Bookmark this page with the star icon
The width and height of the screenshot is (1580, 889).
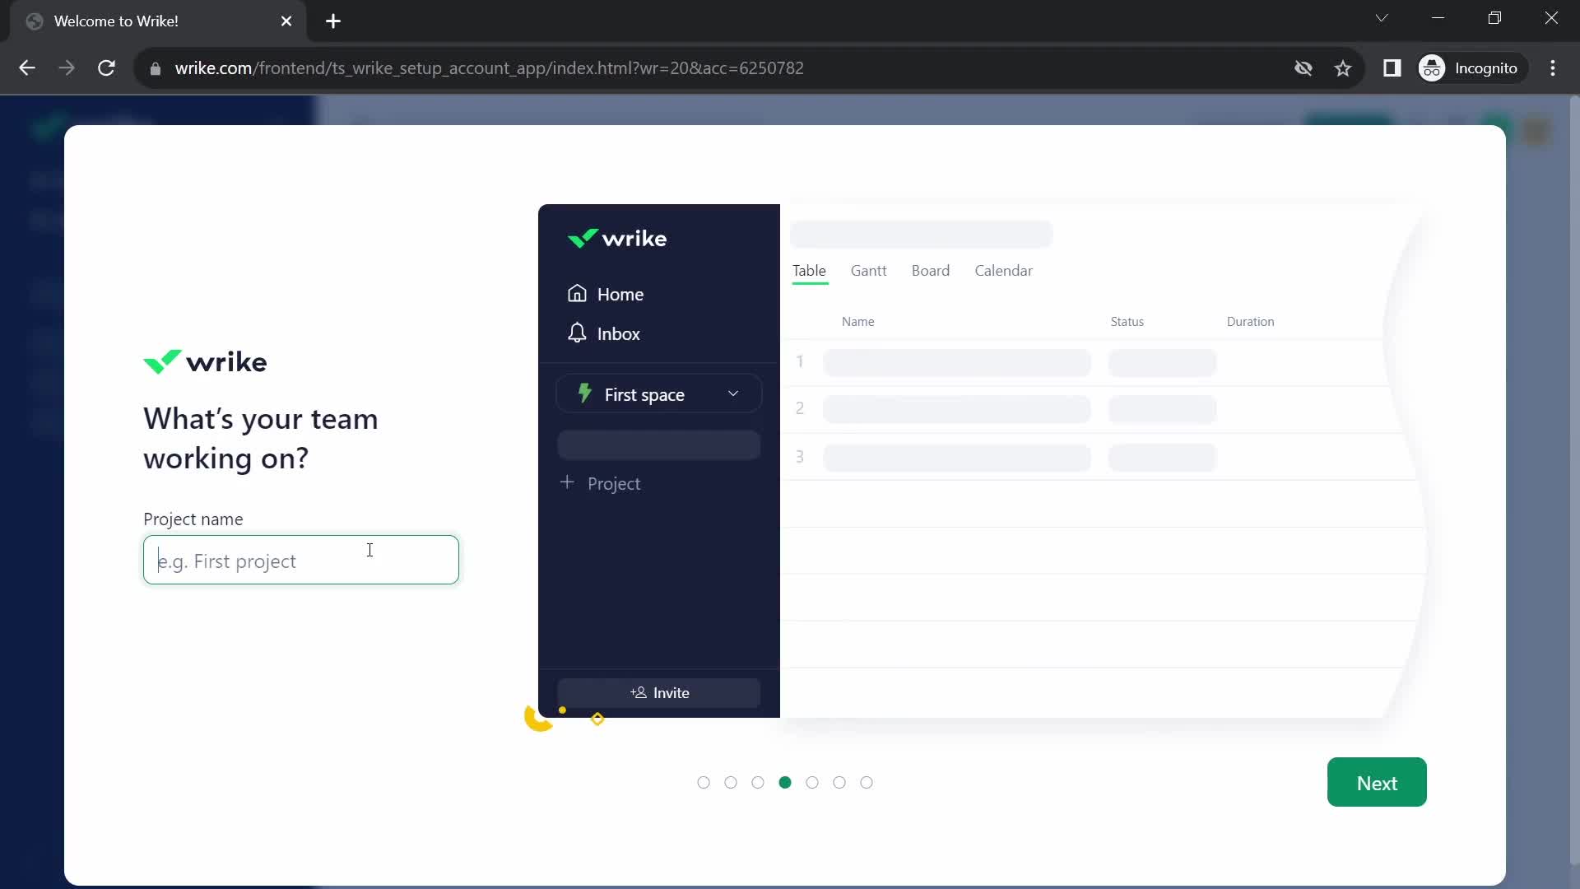(1344, 68)
